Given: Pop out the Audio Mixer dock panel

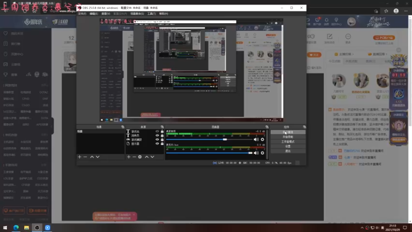Looking at the screenshot, I should point(267,127).
